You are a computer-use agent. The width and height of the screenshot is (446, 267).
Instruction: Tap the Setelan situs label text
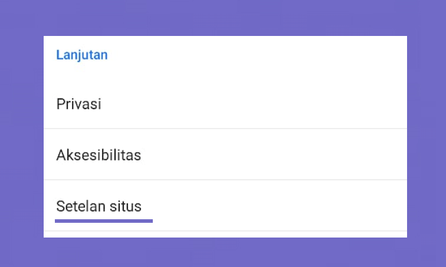point(99,206)
